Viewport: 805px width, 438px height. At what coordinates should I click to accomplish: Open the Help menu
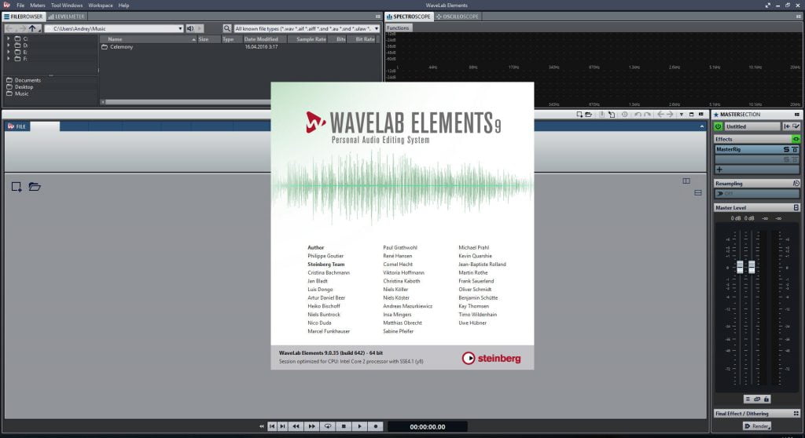tap(123, 5)
